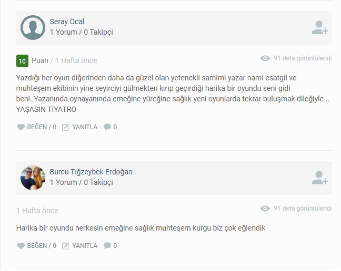The image size is (341, 271).
Task: Click YANITLA under Seray Öcal's review
Action: [85, 127]
